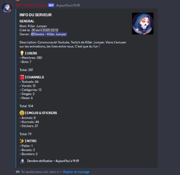Click the small footer avatar icon
The height and width of the screenshot is (175, 180).
click(22, 161)
